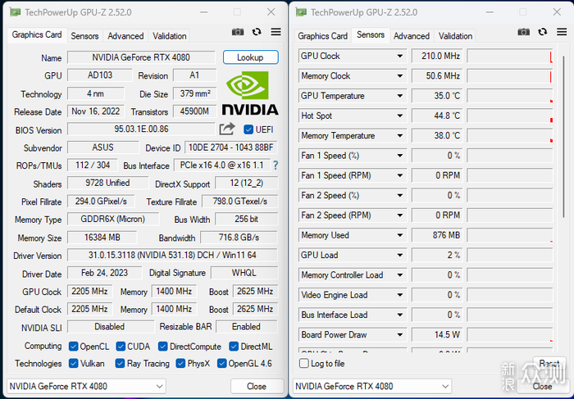This screenshot has height=399, width=574.
Task: Click the 14.5 W Board Power value
Action: [x=437, y=335]
